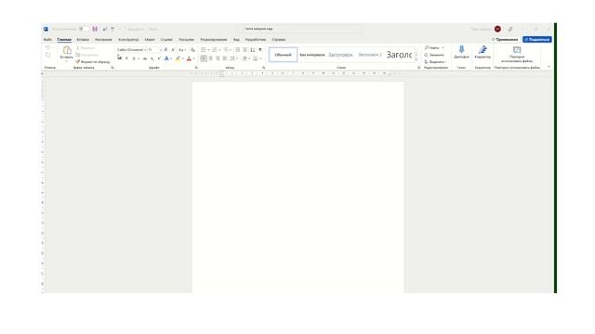595x334 pixels.
Task: Open the Ссылки ribbon tab
Action: [x=166, y=39]
